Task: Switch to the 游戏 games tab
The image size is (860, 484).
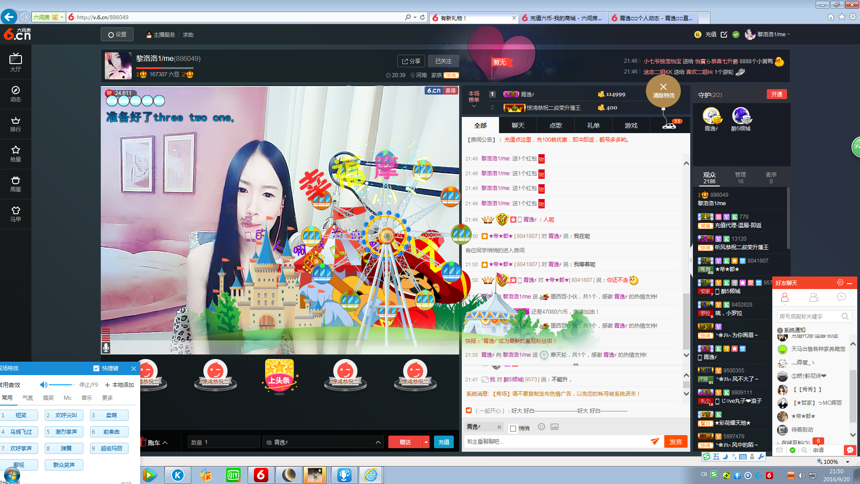Action: pyautogui.click(x=631, y=125)
